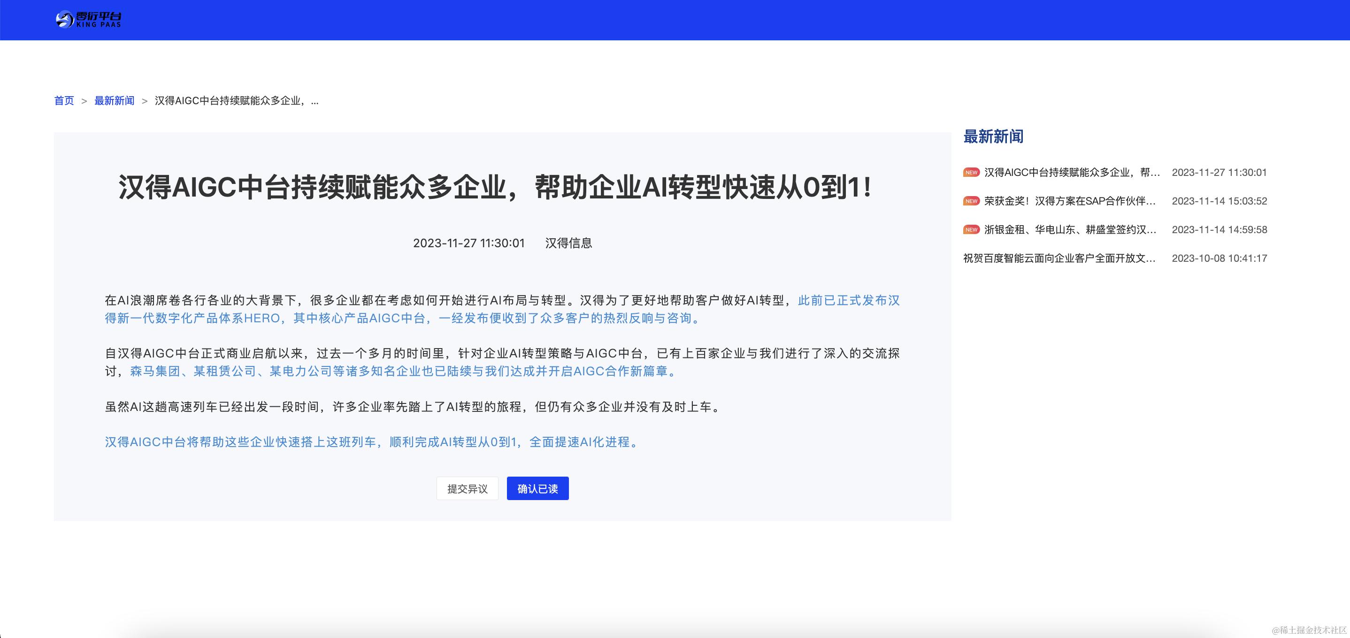
Task: Click the 汉得信息 author label
Action: [568, 243]
